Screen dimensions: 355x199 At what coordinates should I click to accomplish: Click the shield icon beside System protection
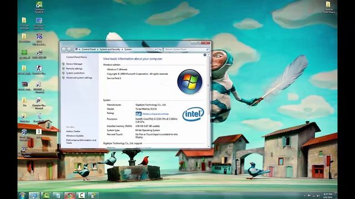tap(63, 73)
